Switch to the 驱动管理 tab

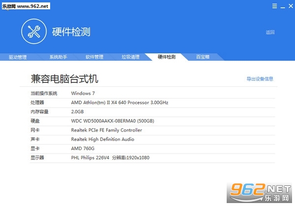click(x=18, y=57)
